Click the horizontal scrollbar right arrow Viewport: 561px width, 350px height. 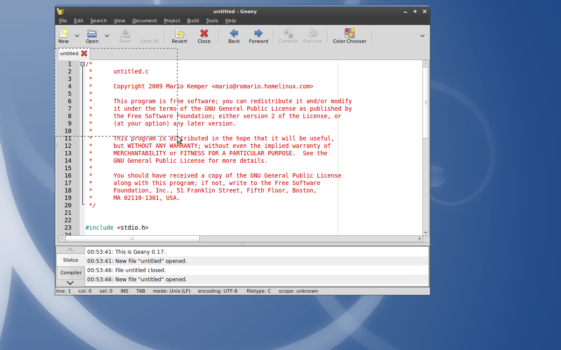(419, 238)
